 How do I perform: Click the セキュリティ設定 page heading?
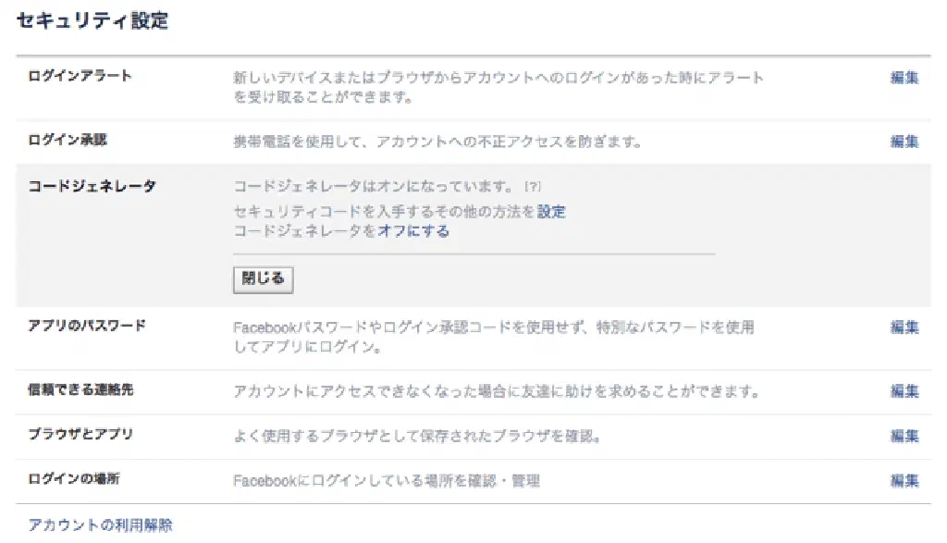click(92, 20)
